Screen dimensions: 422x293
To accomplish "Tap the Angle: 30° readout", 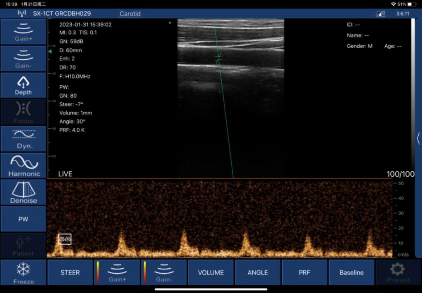I will pyautogui.click(x=72, y=122).
